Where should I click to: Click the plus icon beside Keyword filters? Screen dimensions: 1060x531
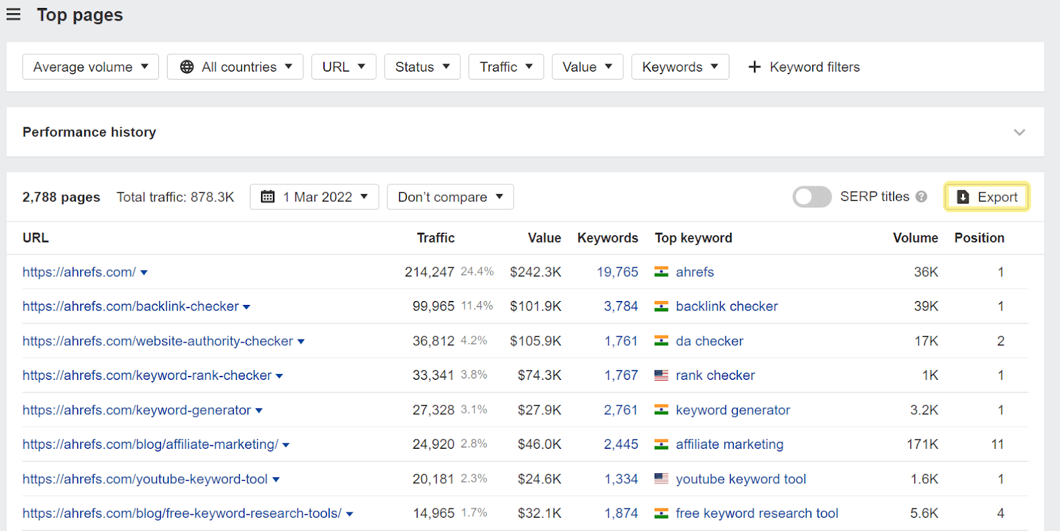(x=754, y=67)
